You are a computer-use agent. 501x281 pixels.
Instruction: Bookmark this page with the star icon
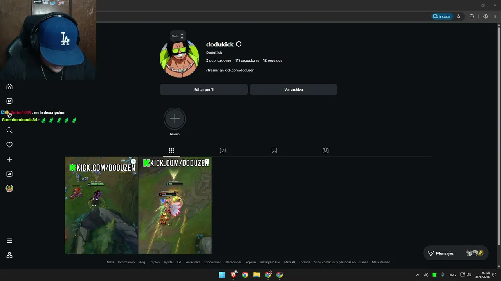pos(459,16)
